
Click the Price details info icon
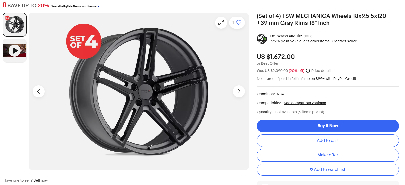tap(308, 71)
